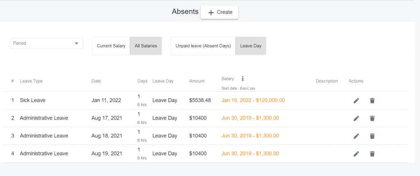The height and width of the screenshot is (176, 420).
Task: Switch to Current Salary view
Action: coord(111,46)
